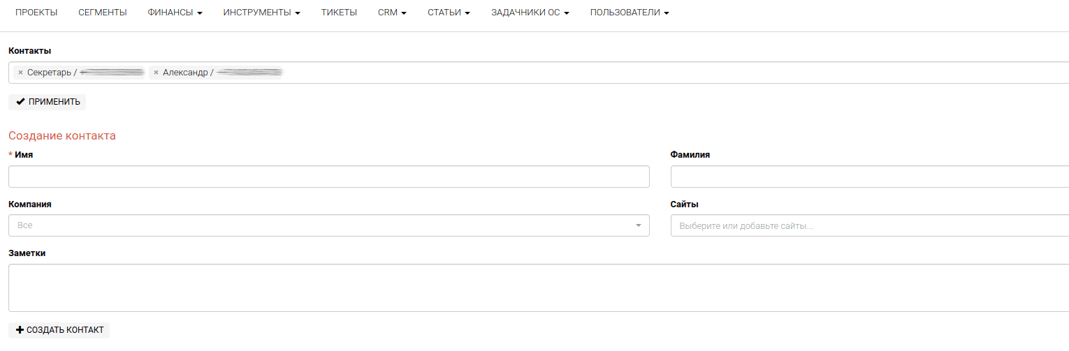Go to the Проекты section
The image size is (1069, 351).
pos(36,13)
